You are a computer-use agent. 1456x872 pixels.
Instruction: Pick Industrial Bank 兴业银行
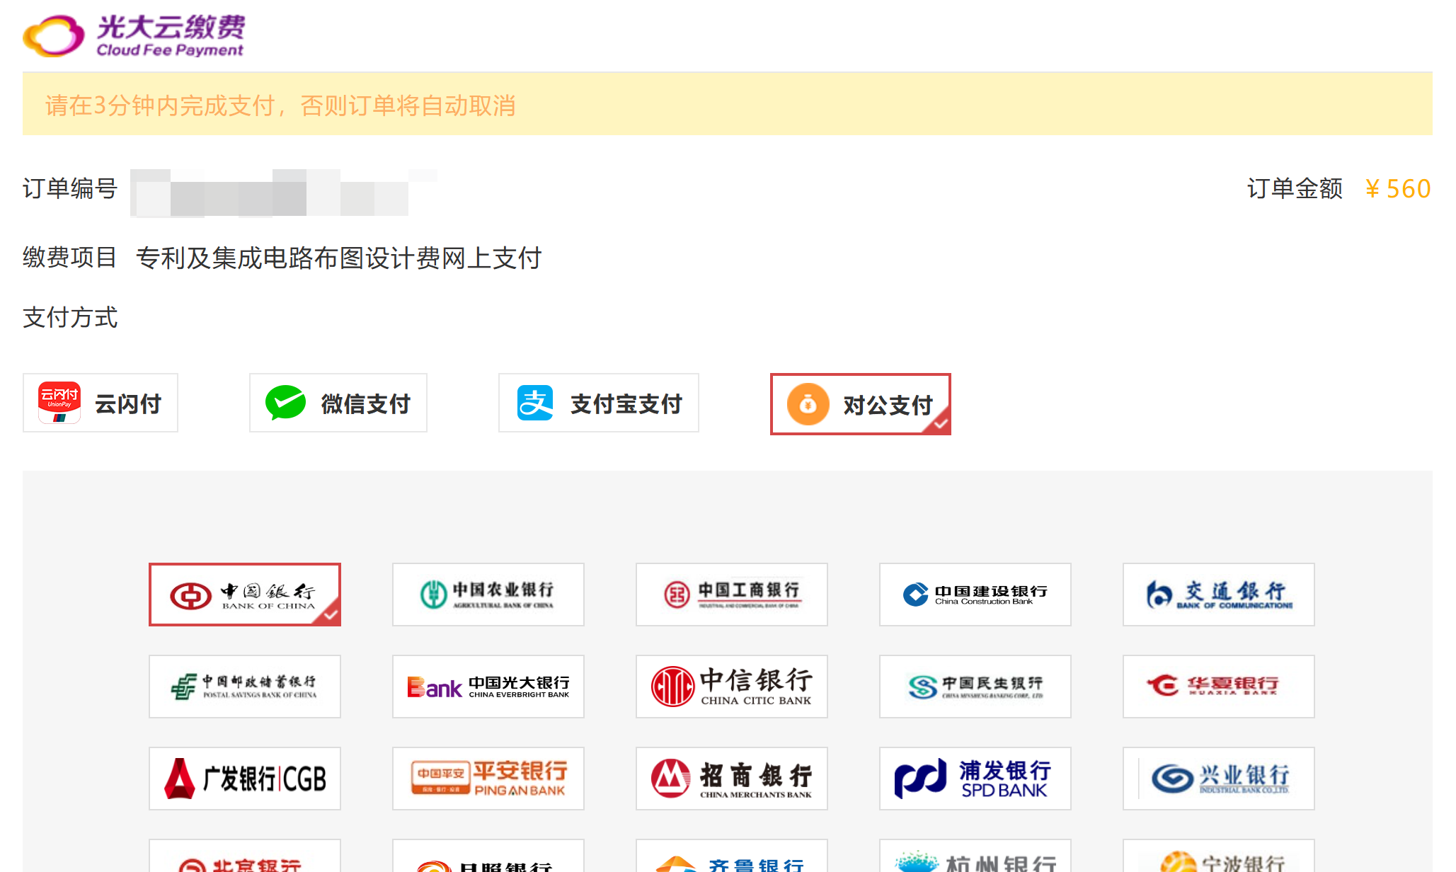pos(1219,779)
